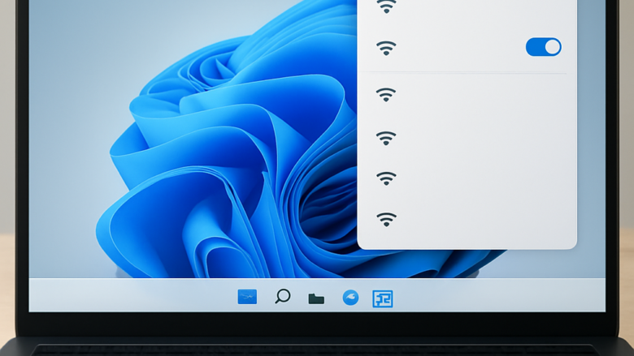Open the round blue browser icon in taskbar
Image resolution: width=634 pixels, height=356 pixels.
[x=350, y=298]
